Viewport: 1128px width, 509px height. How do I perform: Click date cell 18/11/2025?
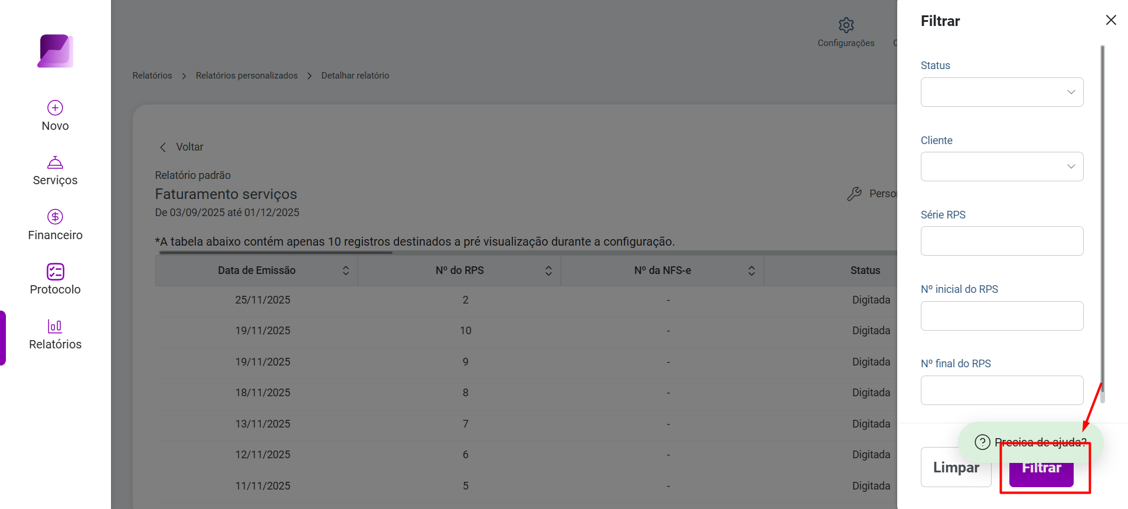click(263, 393)
